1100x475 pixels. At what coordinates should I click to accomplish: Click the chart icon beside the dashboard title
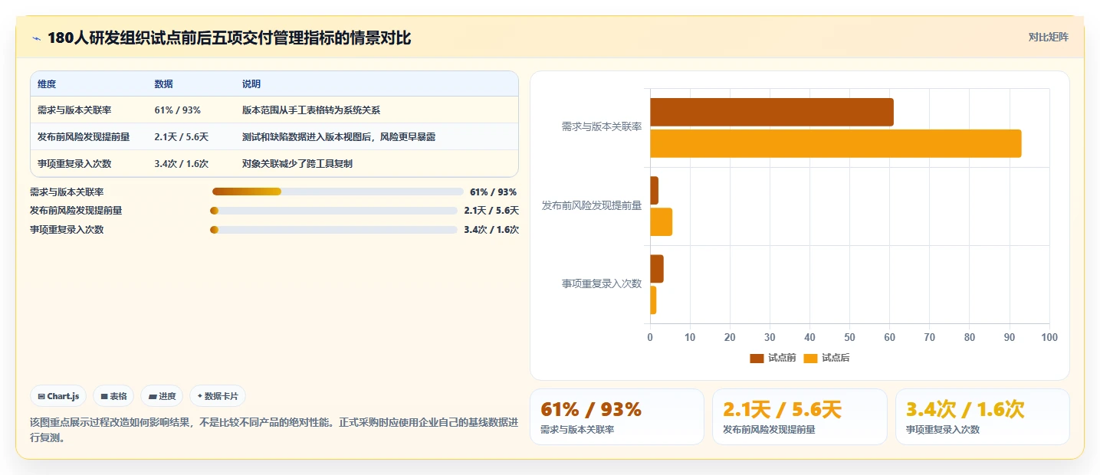click(x=36, y=38)
